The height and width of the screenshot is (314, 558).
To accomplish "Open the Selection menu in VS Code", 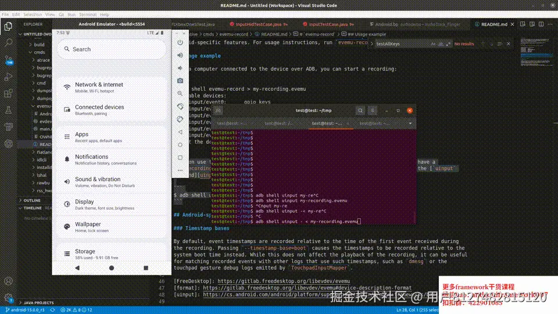I will [33, 15].
